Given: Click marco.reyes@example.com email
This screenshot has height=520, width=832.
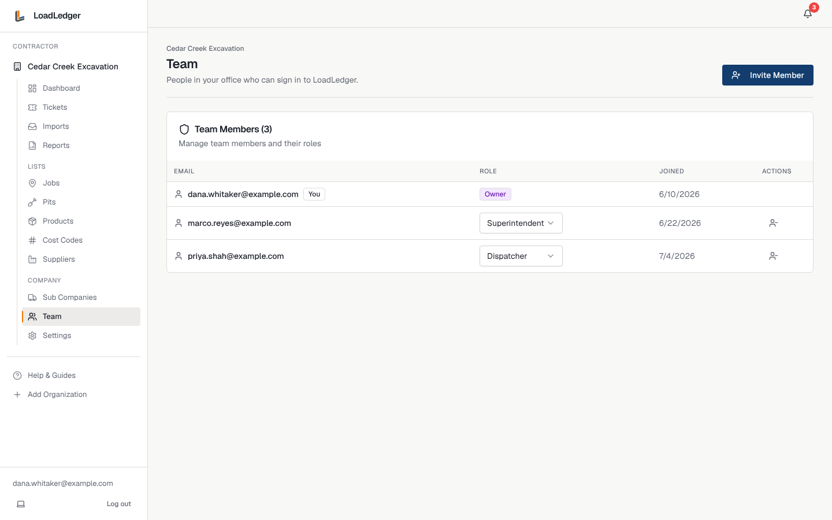Looking at the screenshot, I should 239,223.
